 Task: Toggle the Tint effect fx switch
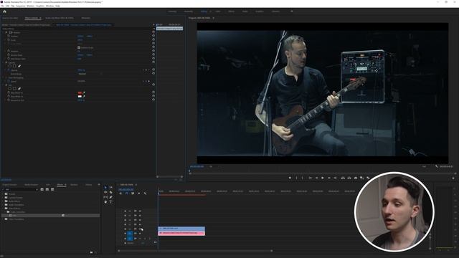pyautogui.click(x=6, y=85)
